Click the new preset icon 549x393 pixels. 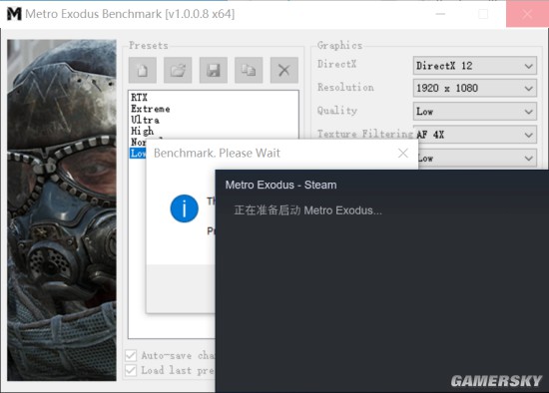tap(143, 70)
